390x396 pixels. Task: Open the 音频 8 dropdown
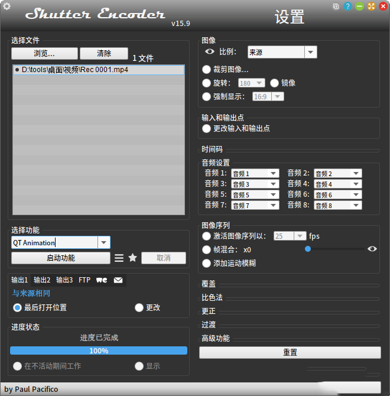[338, 205]
